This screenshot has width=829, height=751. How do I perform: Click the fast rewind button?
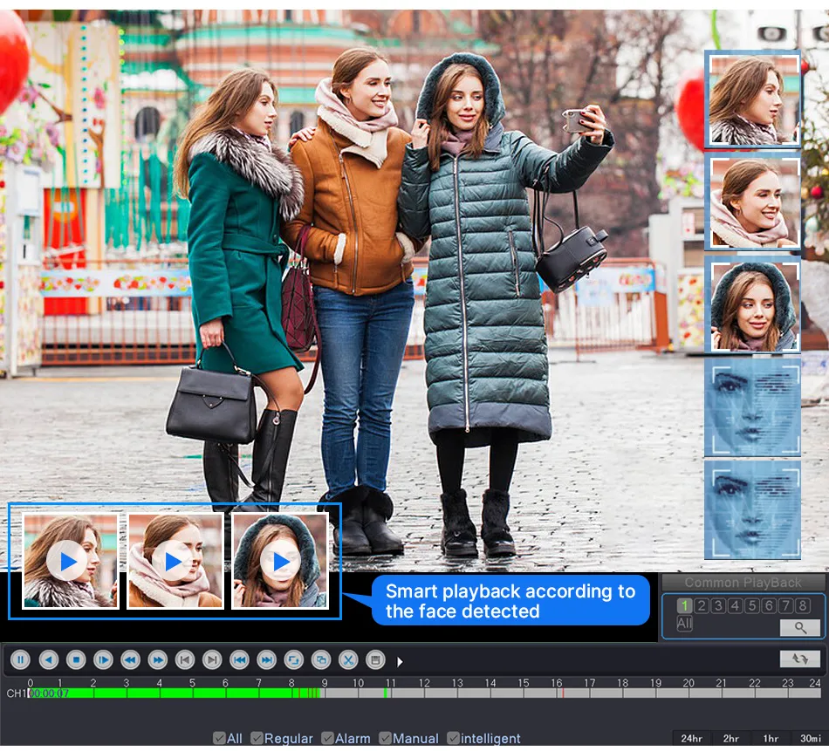pyautogui.click(x=131, y=659)
